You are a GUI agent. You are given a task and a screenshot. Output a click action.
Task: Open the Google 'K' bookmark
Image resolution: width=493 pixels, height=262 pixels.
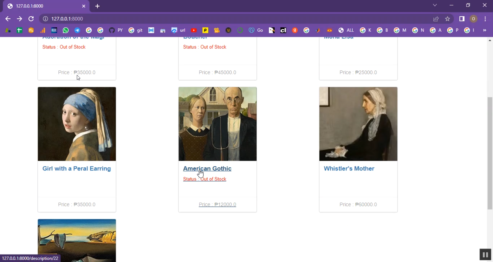tap(366, 30)
